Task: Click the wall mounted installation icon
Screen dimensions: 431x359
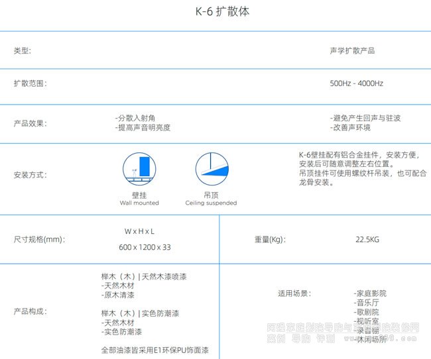Action: click(139, 168)
